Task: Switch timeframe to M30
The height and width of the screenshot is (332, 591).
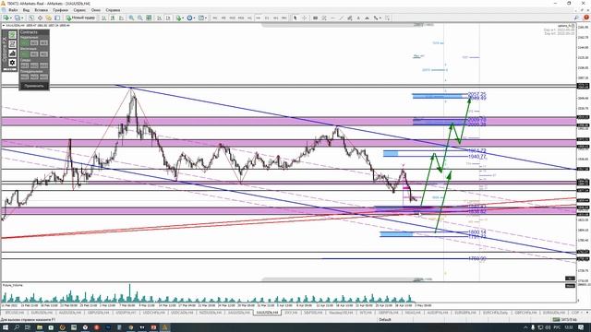Action: (x=241, y=18)
